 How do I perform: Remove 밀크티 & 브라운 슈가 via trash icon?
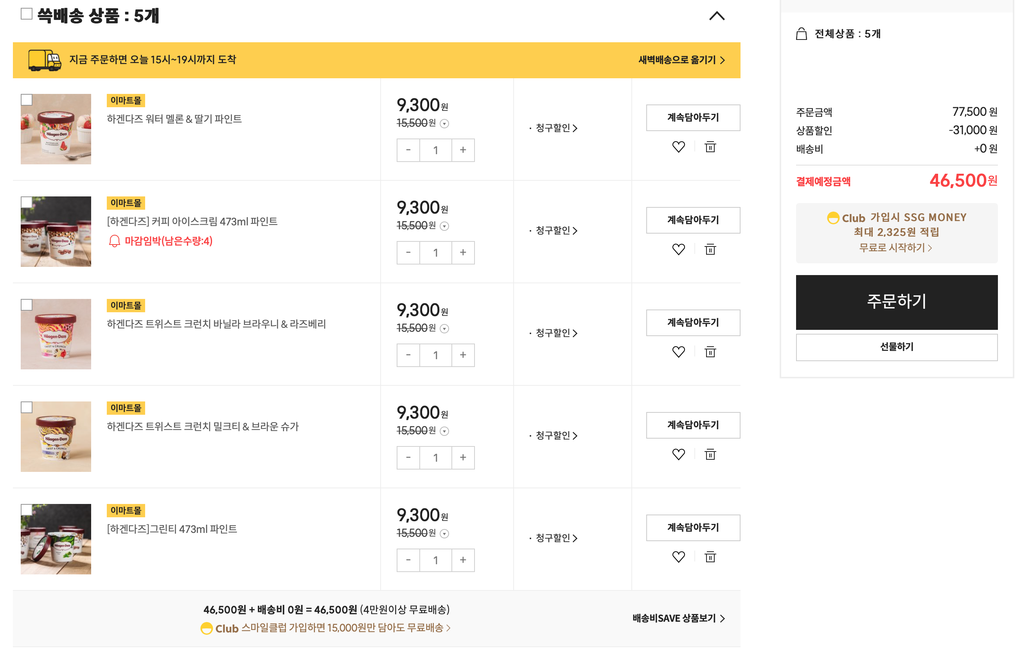[710, 454]
